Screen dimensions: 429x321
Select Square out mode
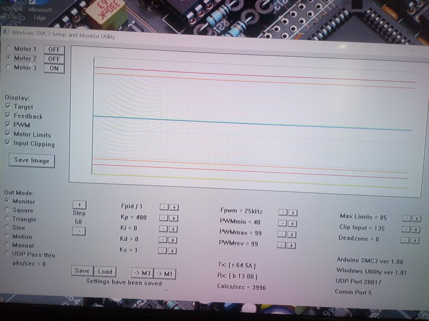[7, 209]
